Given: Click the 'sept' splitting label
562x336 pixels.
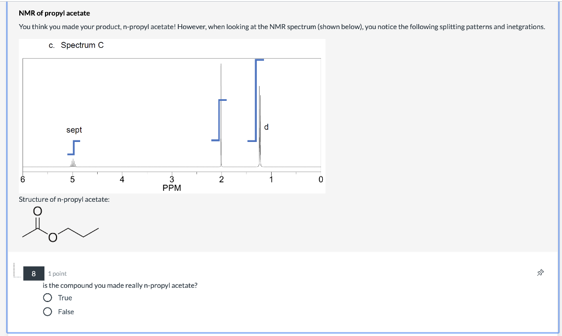Looking at the screenshot, I should (x=74, y=130).
